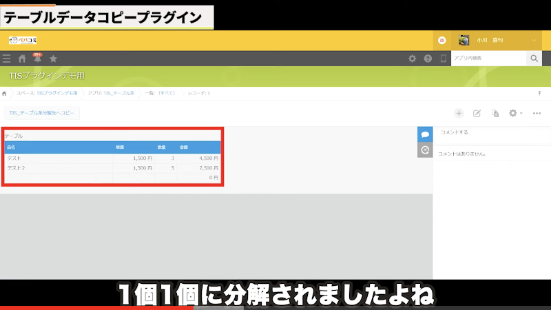Click the コメントする comment input box
This screenshot has width=551, height=310.
tap(490, 132)
